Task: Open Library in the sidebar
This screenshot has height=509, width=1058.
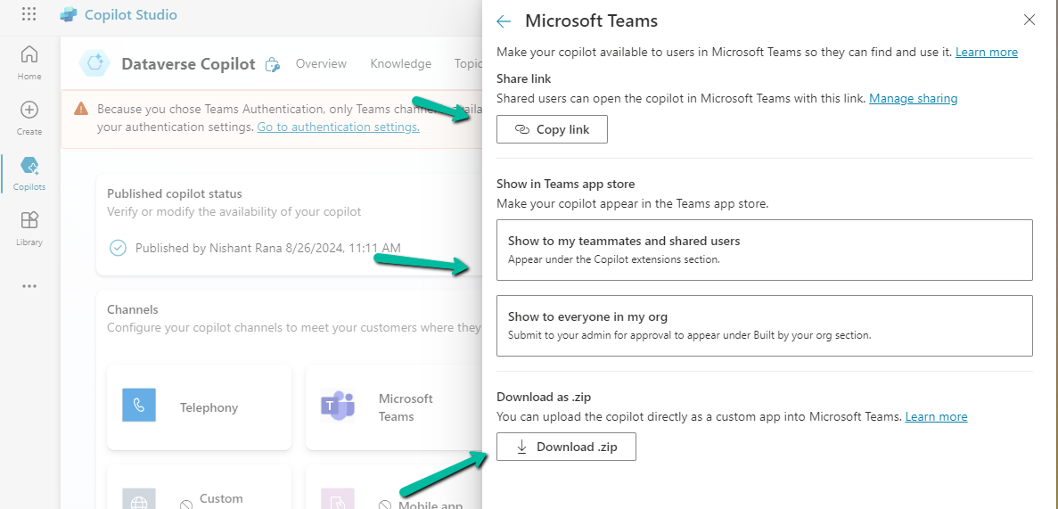Action: [29, 227]
